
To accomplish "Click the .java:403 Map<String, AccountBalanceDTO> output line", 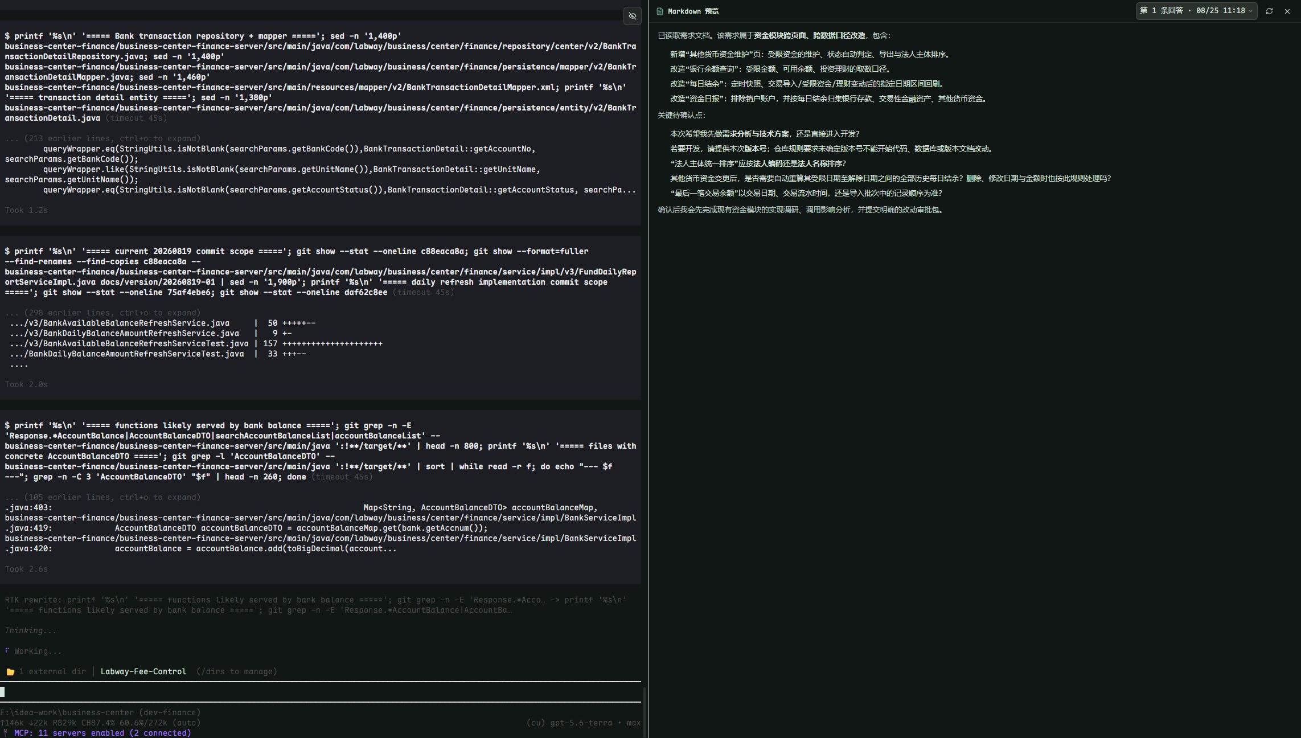I will coord(301,507).
